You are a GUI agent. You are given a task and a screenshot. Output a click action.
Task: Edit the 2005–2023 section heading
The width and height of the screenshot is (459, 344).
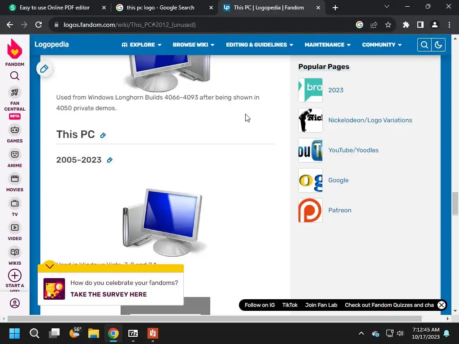tap(109, 160)
